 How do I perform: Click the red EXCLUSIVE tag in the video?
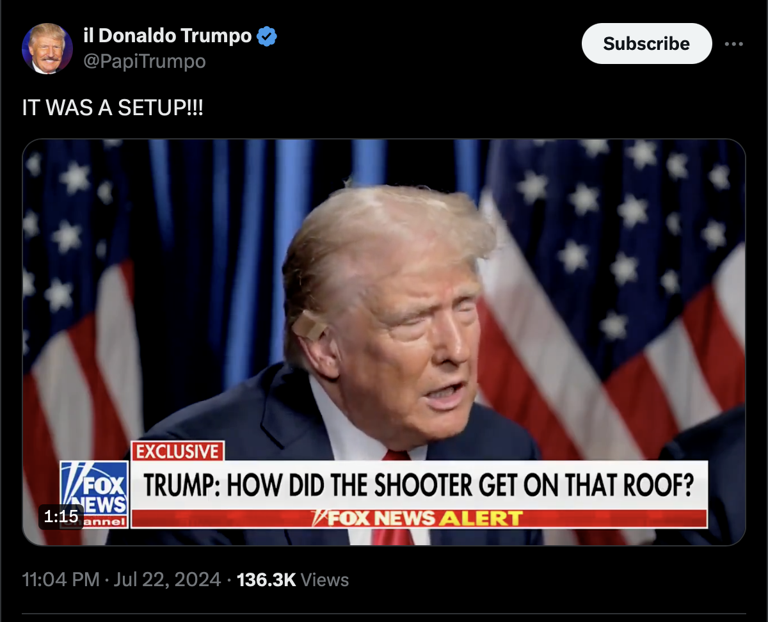[x=177, y=451]
